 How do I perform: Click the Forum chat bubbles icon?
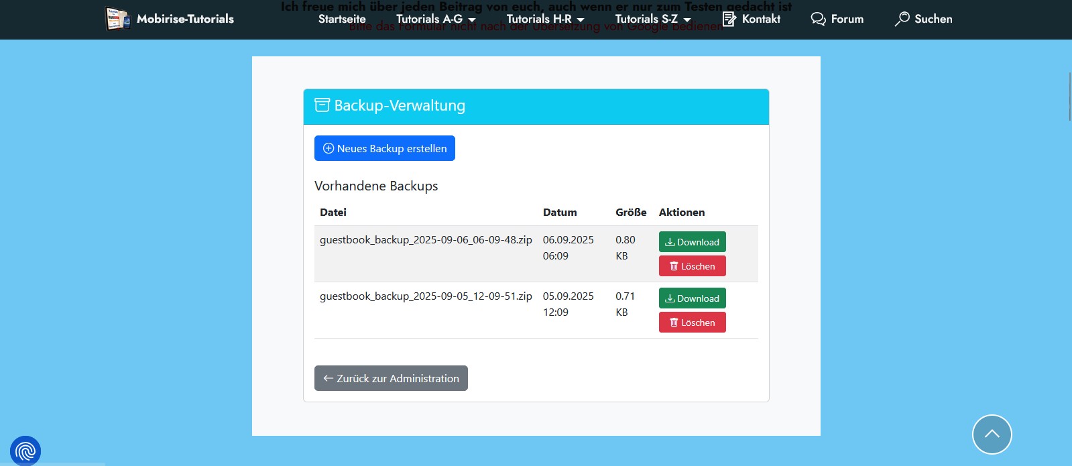click(818, 19)
